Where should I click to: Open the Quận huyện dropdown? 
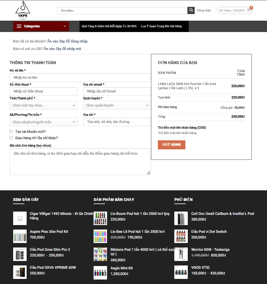(x=117, y=105)
